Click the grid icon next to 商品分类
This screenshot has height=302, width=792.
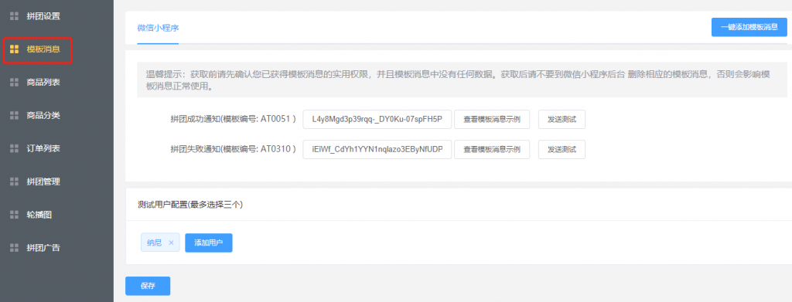point(14,115)
